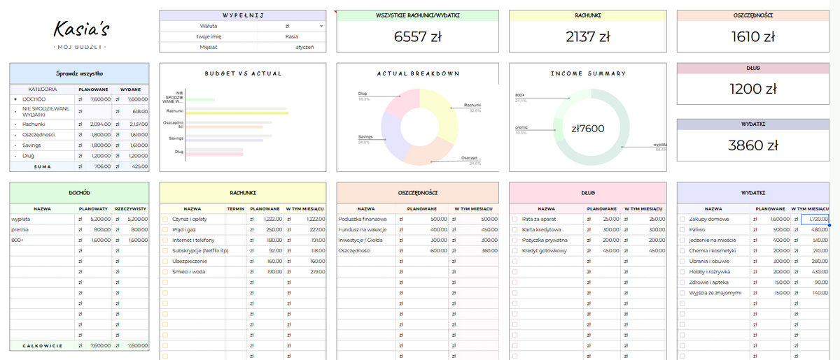
Task: Select the TERMIN column header in Rachunki
Action: click(x=235, y=208)
